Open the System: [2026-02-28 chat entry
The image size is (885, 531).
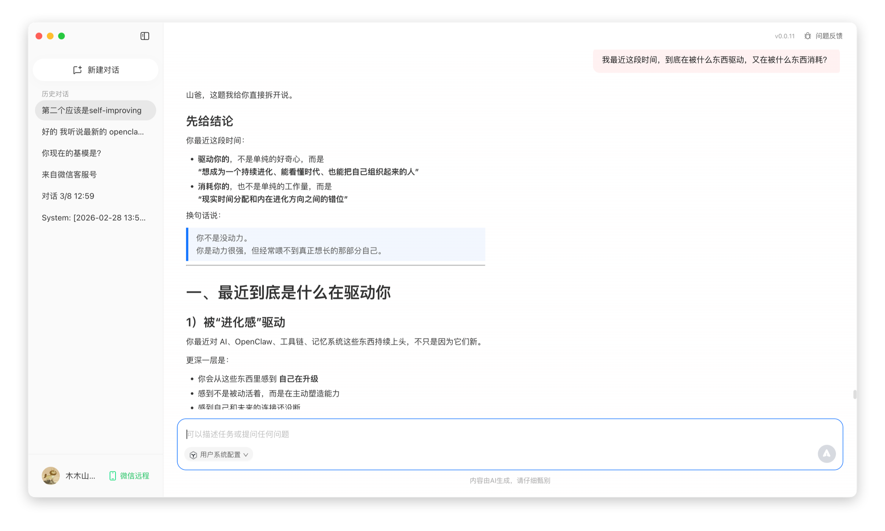coord(94,218)
